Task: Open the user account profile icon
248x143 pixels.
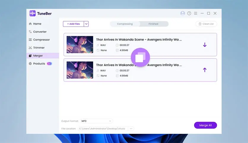Action: [x=182, y=13]
